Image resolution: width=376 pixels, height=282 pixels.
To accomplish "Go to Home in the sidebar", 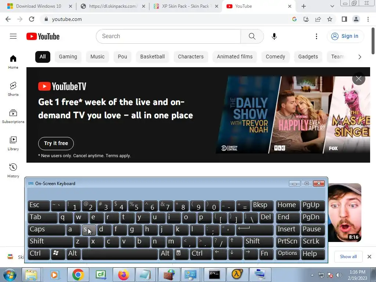I will pyautogui.click(x=13, y=62).
